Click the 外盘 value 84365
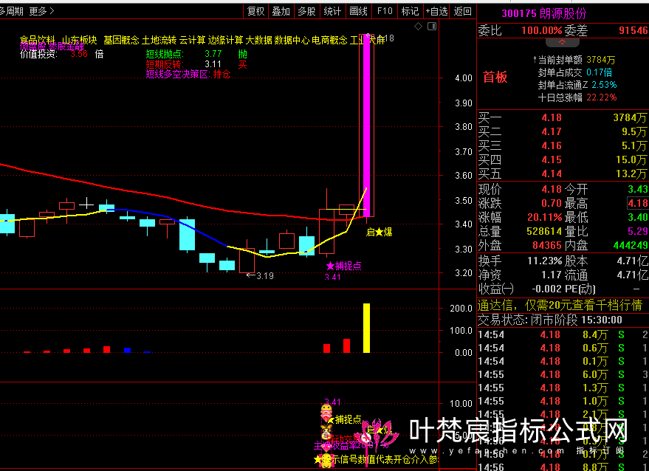649x471 pixels. pos(547,245)
